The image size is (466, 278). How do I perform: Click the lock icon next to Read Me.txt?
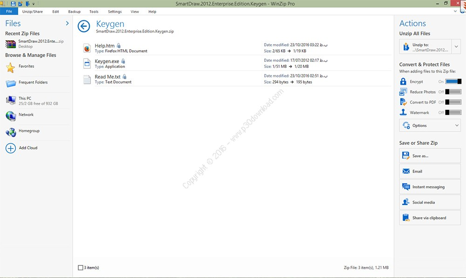(x=124, y=76)
